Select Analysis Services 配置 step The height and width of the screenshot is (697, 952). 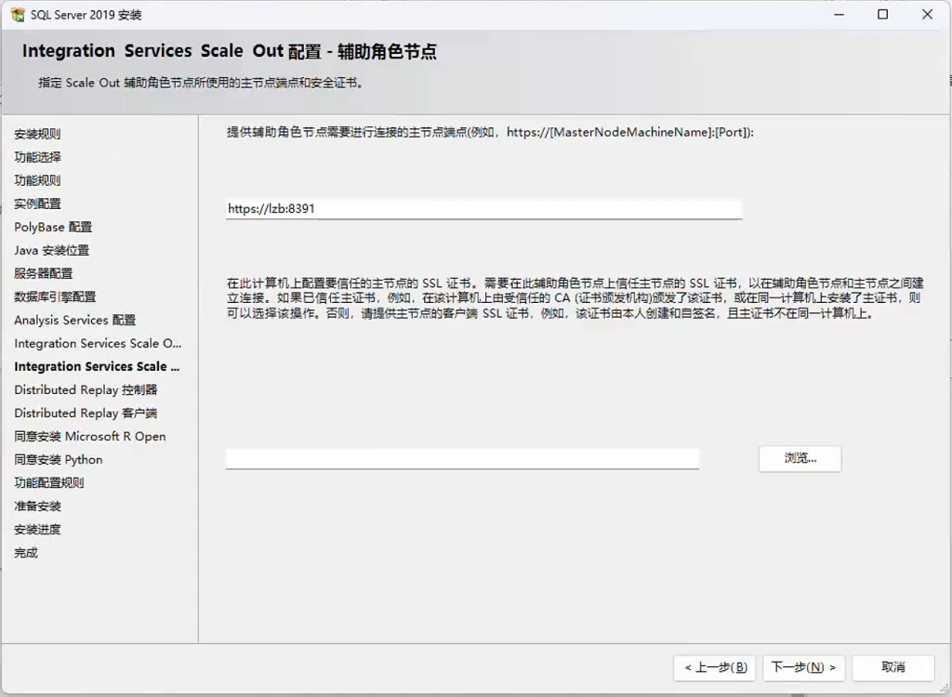click(75, 320)
